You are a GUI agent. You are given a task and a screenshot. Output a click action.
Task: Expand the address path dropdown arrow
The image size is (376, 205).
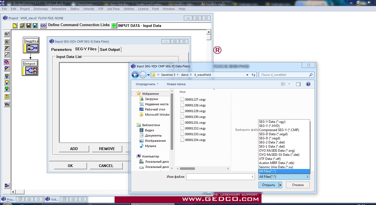coord(247,75)
